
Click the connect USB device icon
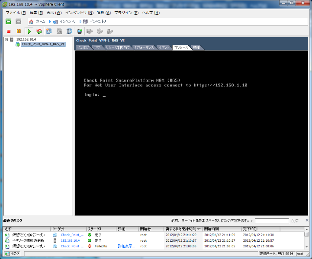pyautogui.click(x=110, y=32)
